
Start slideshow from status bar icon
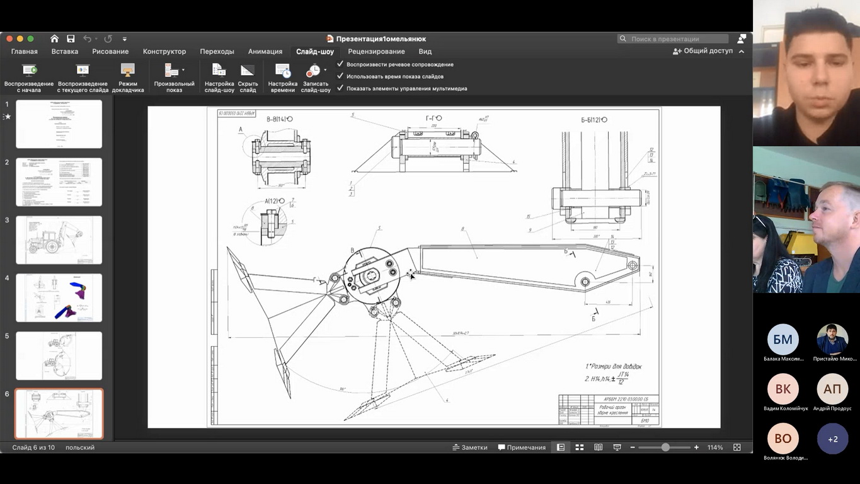[x=617, y=447]
